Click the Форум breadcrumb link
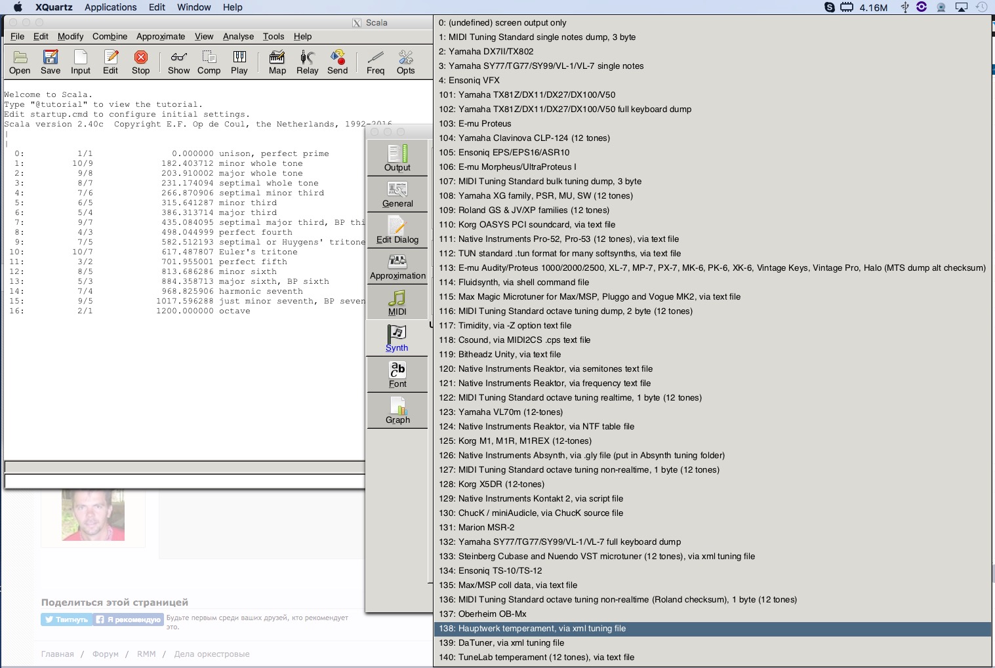995x668 pixels. coord(105,654)
